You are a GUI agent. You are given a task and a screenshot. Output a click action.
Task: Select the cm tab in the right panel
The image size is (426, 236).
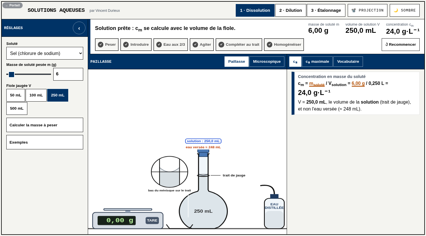[x=295, y=62]
